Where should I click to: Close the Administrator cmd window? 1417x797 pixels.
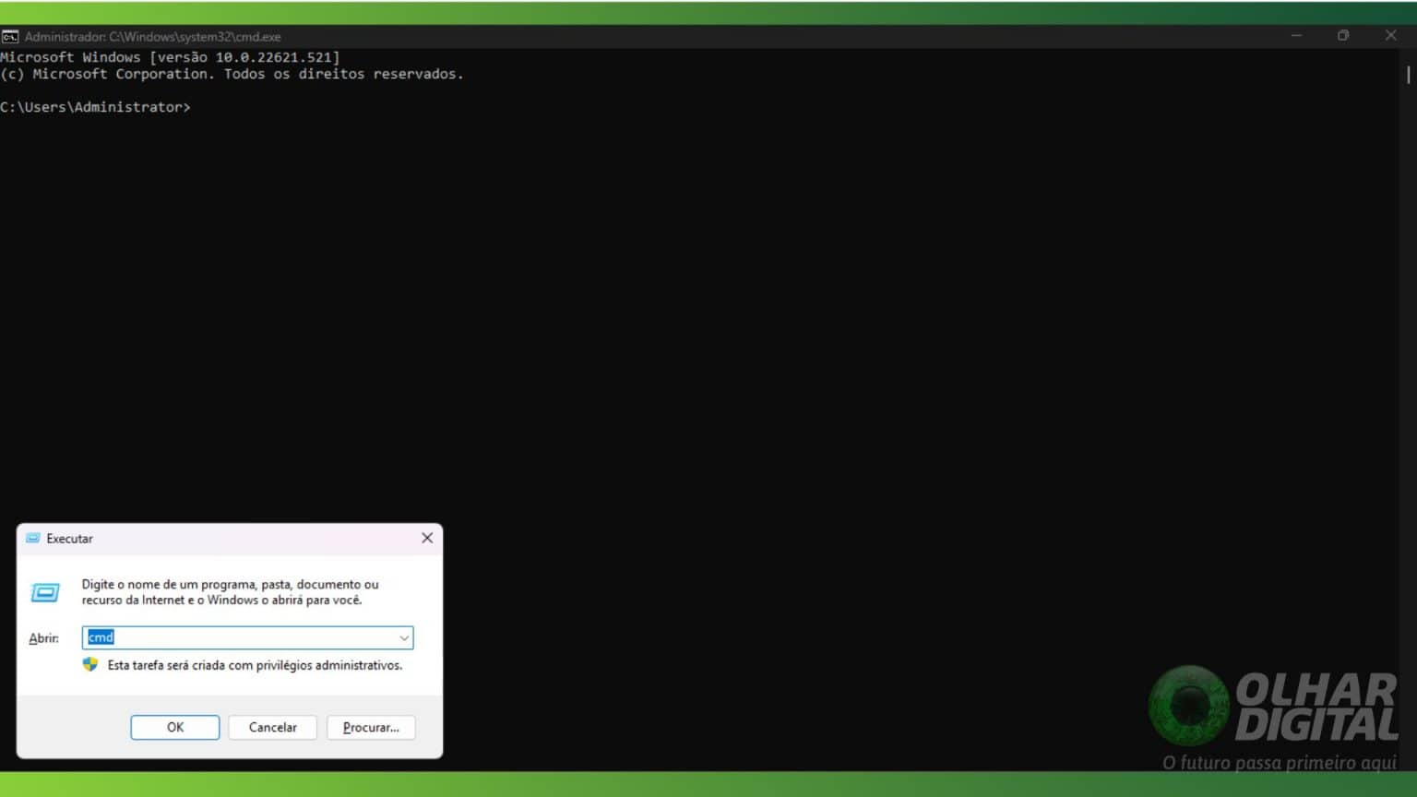point(1390,36)
